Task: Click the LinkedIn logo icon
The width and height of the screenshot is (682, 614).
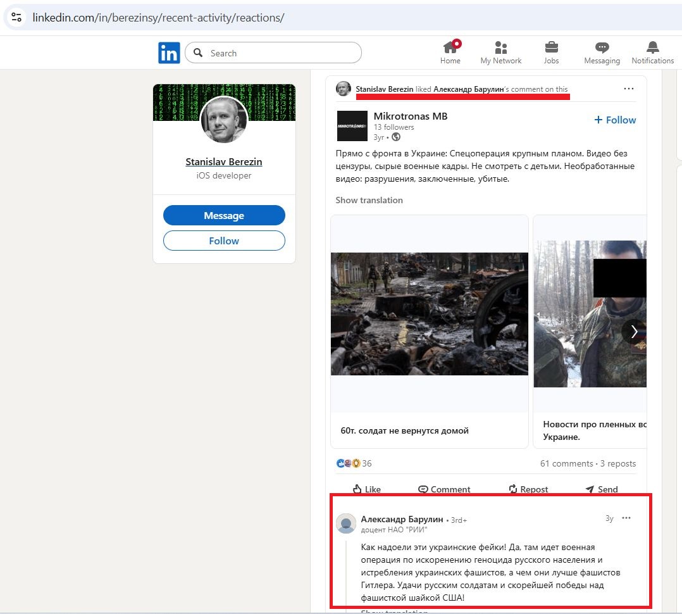Action: click(169, 53)
